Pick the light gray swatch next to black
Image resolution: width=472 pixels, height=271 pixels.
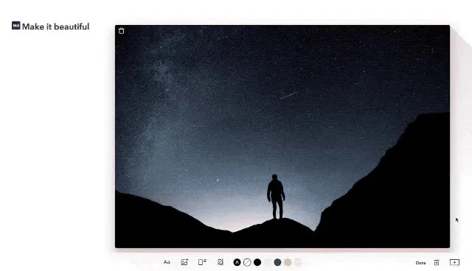pyautogui.click(x=268, y=262)
